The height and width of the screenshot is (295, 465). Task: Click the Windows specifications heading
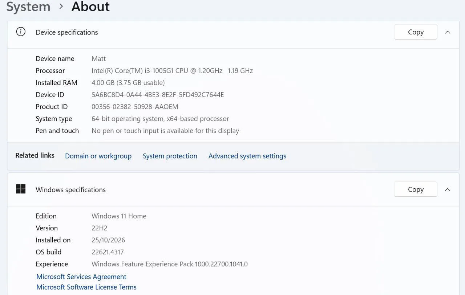(70, 189)
